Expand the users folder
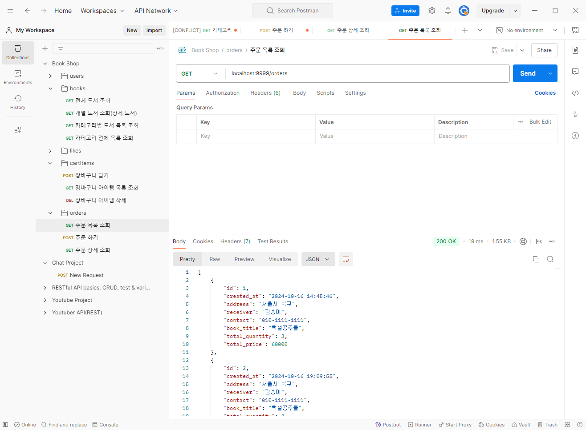Image resolution: width=586 pixels, height=430 pixels. (x=50, y=76)
